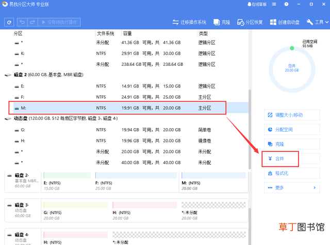Click the 克隆 button in the side panel

292,144
